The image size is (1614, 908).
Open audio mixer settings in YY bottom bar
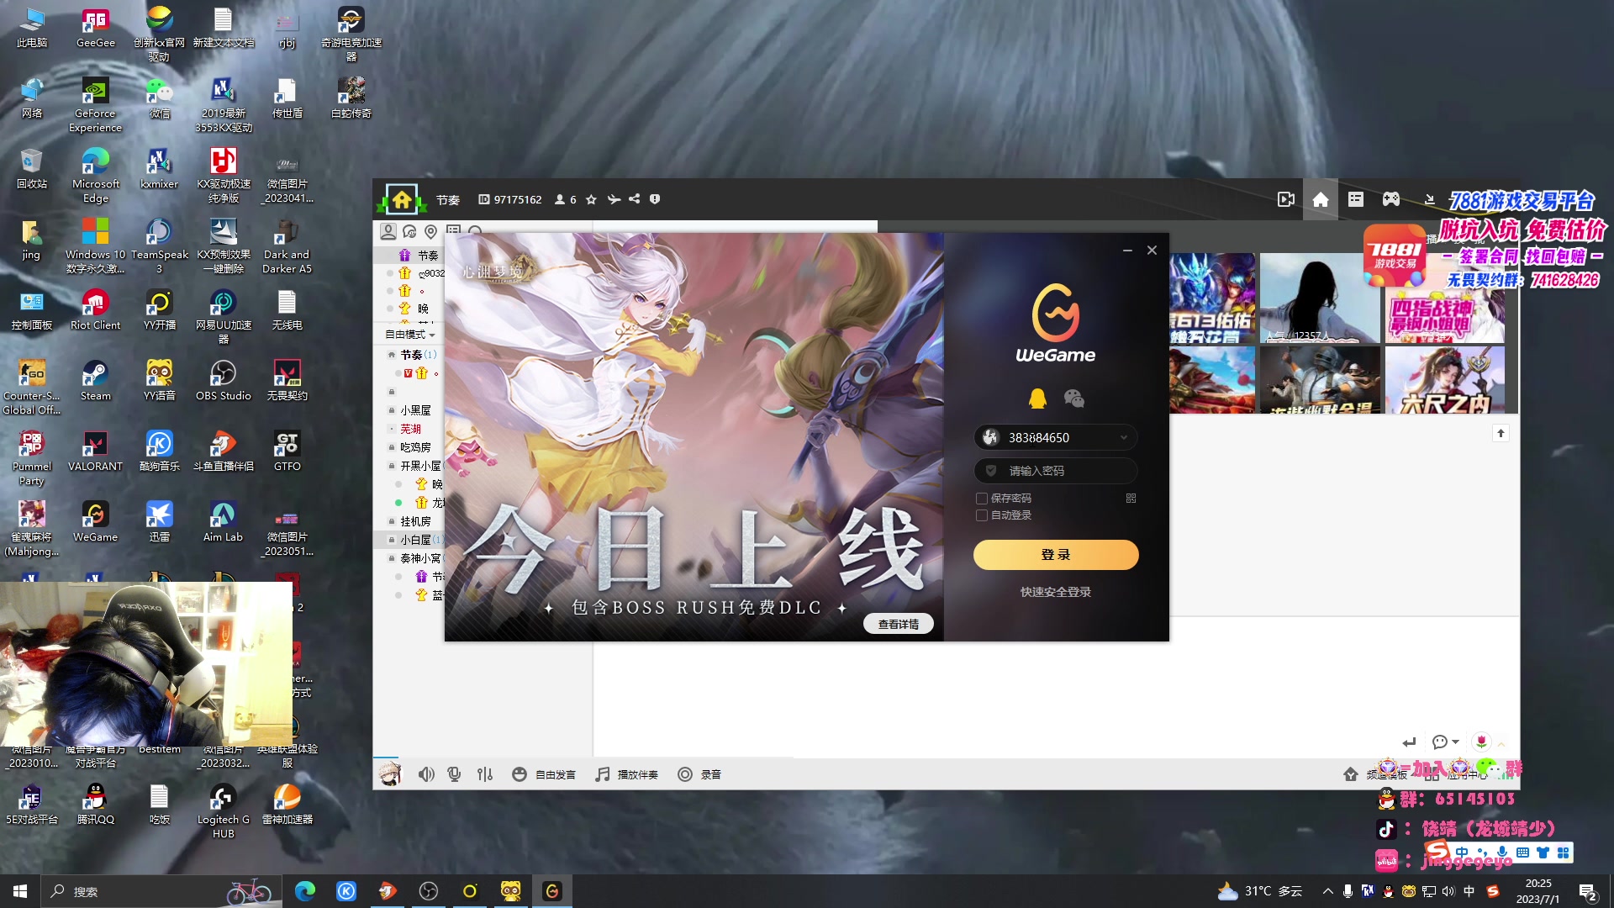(x=485, y=774)
